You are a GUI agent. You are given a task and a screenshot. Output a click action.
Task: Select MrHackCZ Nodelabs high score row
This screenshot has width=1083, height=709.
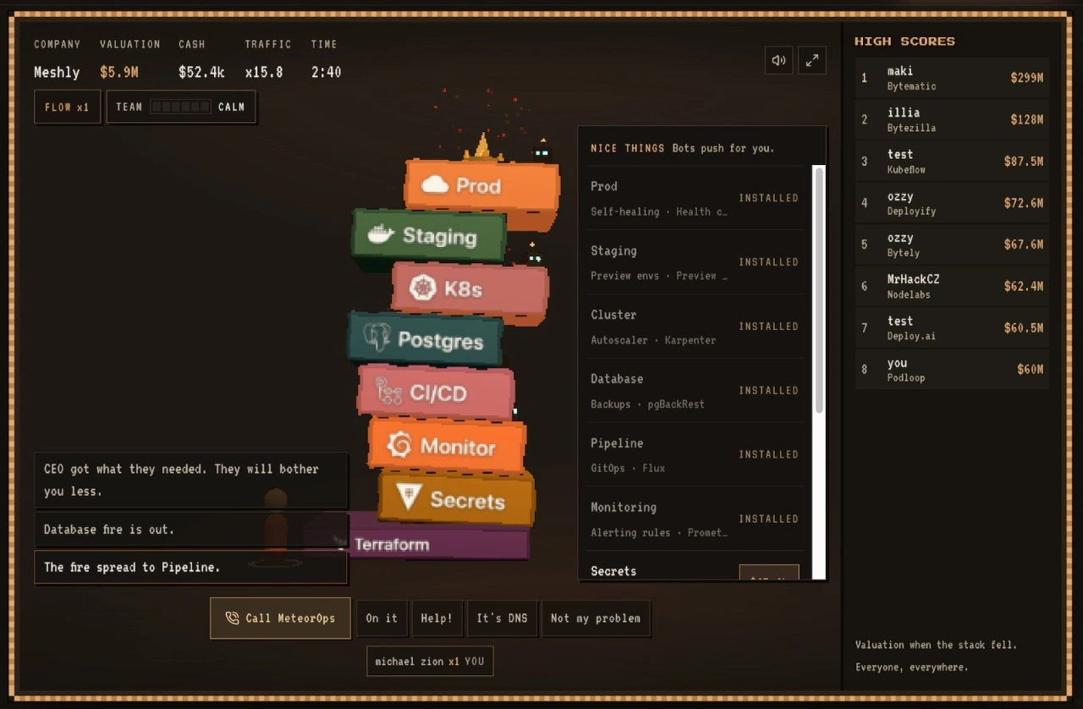(952, 286)
